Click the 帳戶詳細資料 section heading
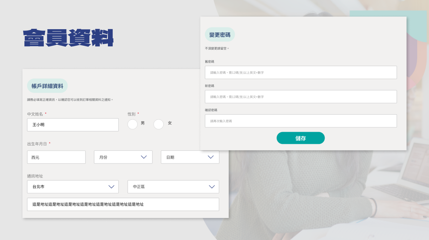 pyautogui.click(x=47, y=86)
